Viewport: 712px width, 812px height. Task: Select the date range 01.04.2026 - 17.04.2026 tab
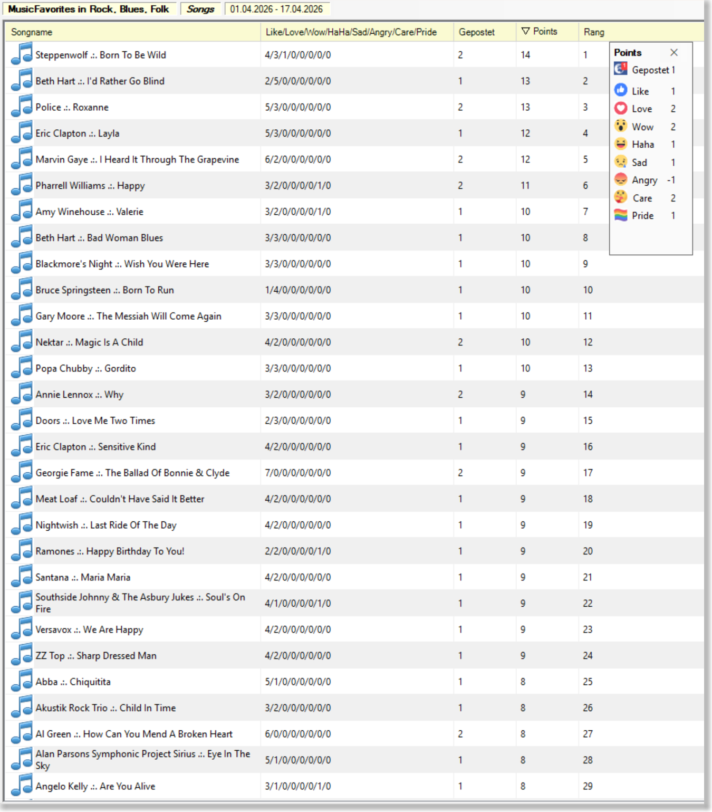pos(276,9)
